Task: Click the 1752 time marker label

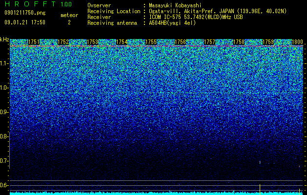Action: [63, 42]
